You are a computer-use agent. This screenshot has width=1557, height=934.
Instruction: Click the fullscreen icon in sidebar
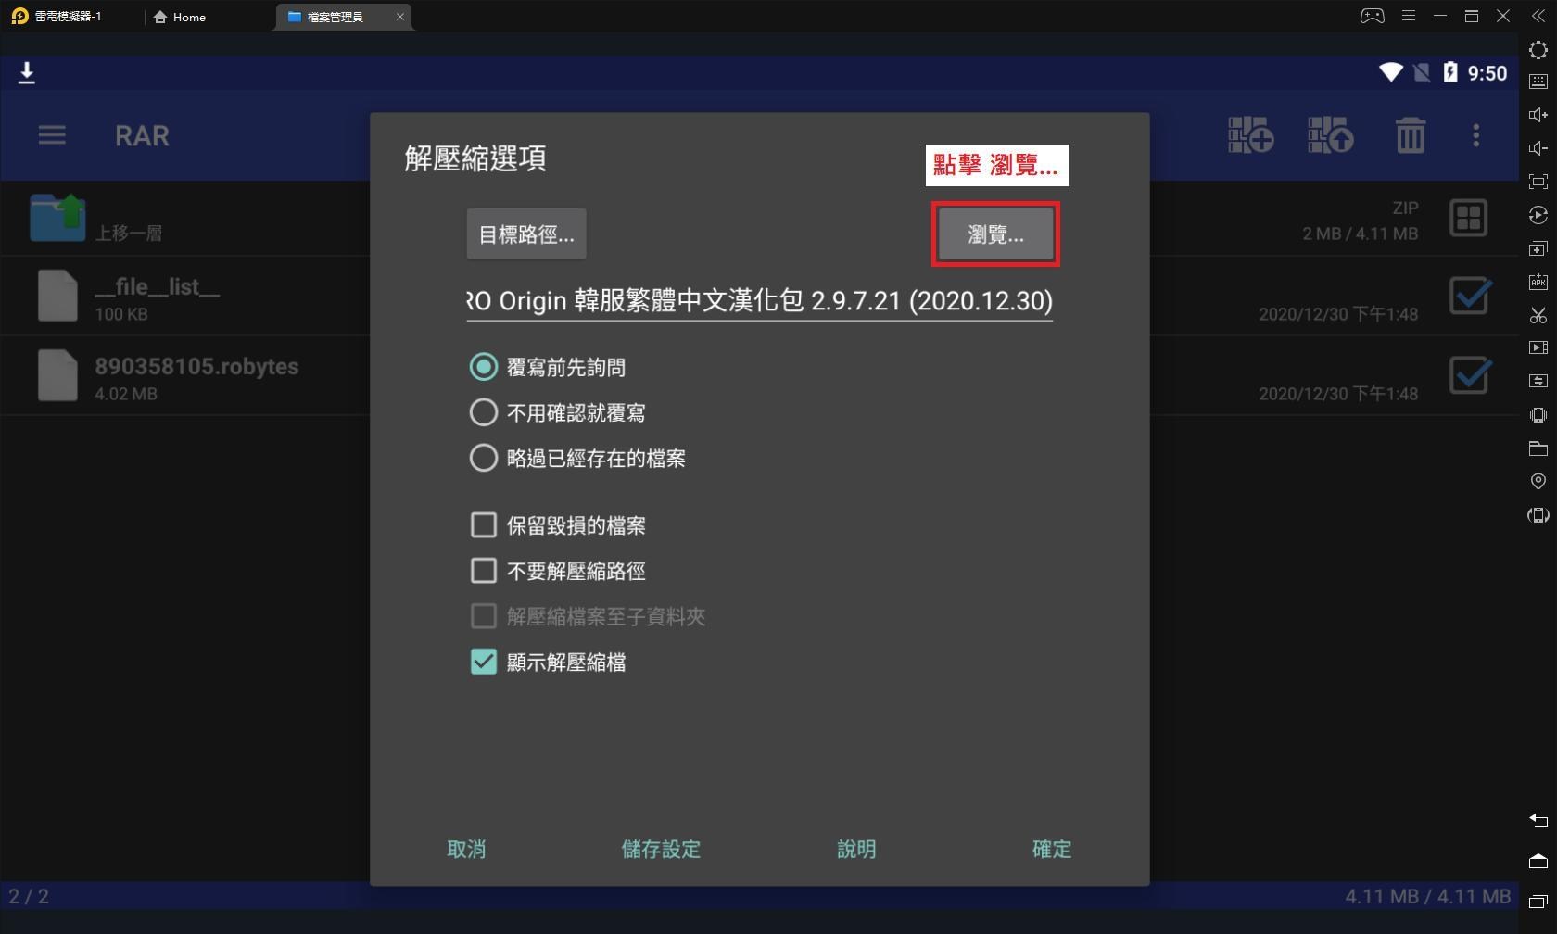click(1538, 182)
